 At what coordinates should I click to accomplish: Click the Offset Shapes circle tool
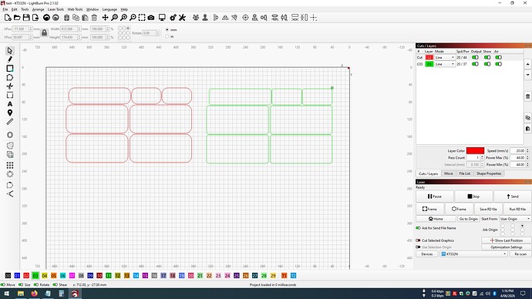click(10, 135)
